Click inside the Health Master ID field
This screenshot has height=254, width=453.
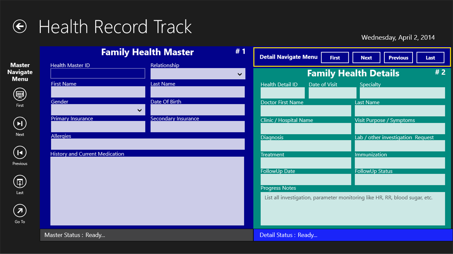[97, 73]
